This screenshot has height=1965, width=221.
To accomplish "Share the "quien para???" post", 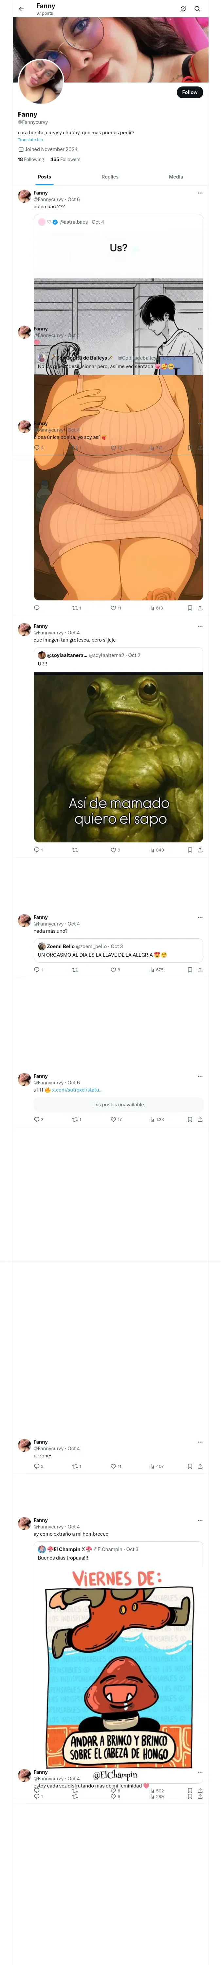I will click(200, 608).
